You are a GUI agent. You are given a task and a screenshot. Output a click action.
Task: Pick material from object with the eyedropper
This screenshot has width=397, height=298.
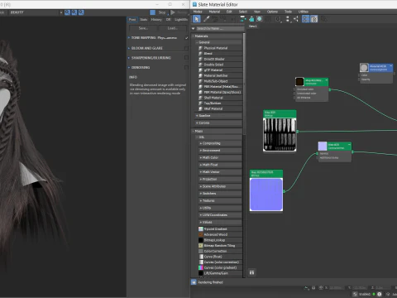(x=206, y=19)
